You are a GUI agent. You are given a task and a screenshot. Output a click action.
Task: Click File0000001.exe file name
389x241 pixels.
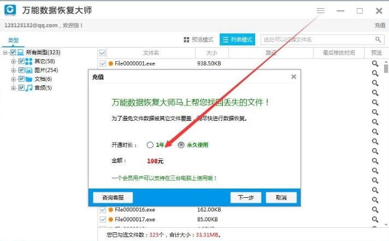(x=135, y=63)
